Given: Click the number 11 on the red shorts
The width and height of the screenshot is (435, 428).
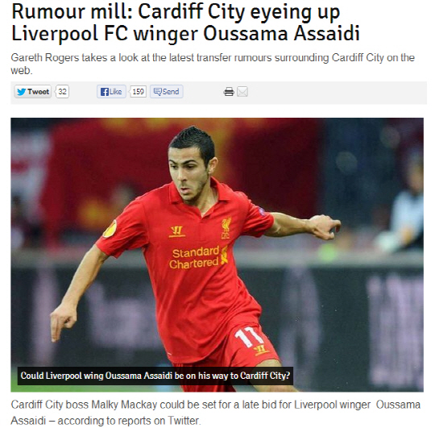Looking at the screenshot, I should [x=248, y=336].
